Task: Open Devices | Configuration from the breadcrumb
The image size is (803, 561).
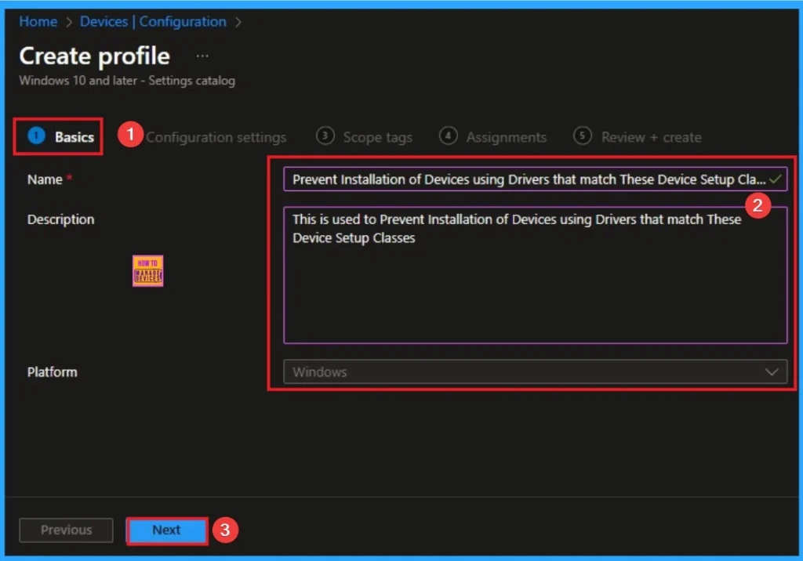Action: [x=153, y=22]
